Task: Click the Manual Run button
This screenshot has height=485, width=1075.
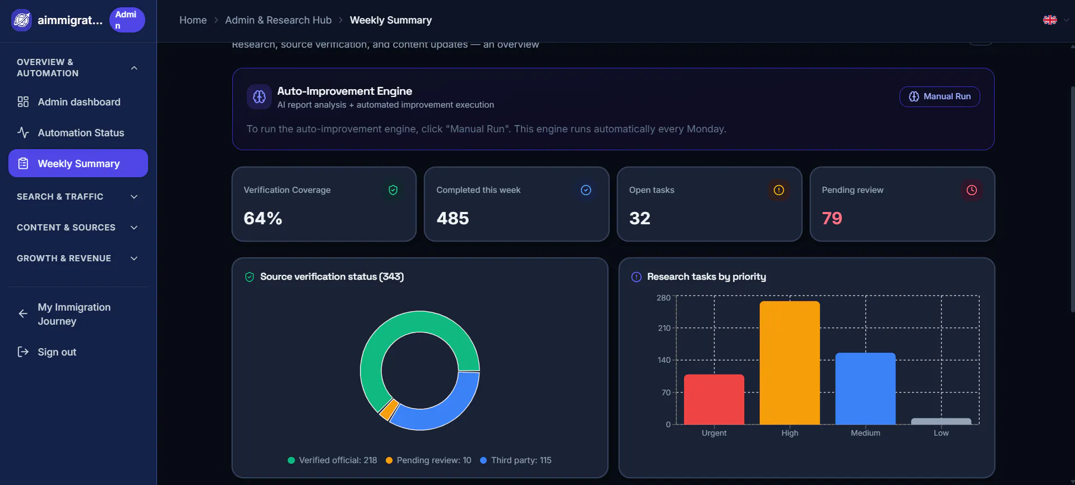Action: 939,96
